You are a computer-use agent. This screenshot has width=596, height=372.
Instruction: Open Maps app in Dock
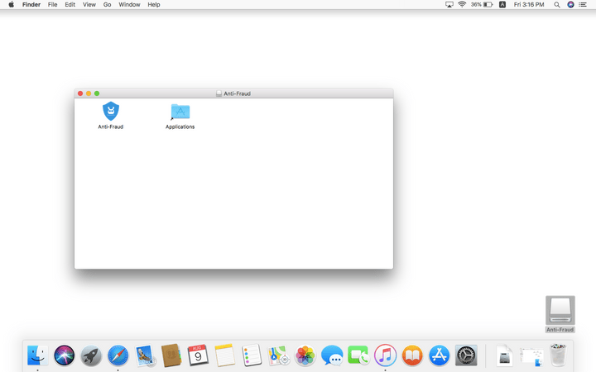278,355
